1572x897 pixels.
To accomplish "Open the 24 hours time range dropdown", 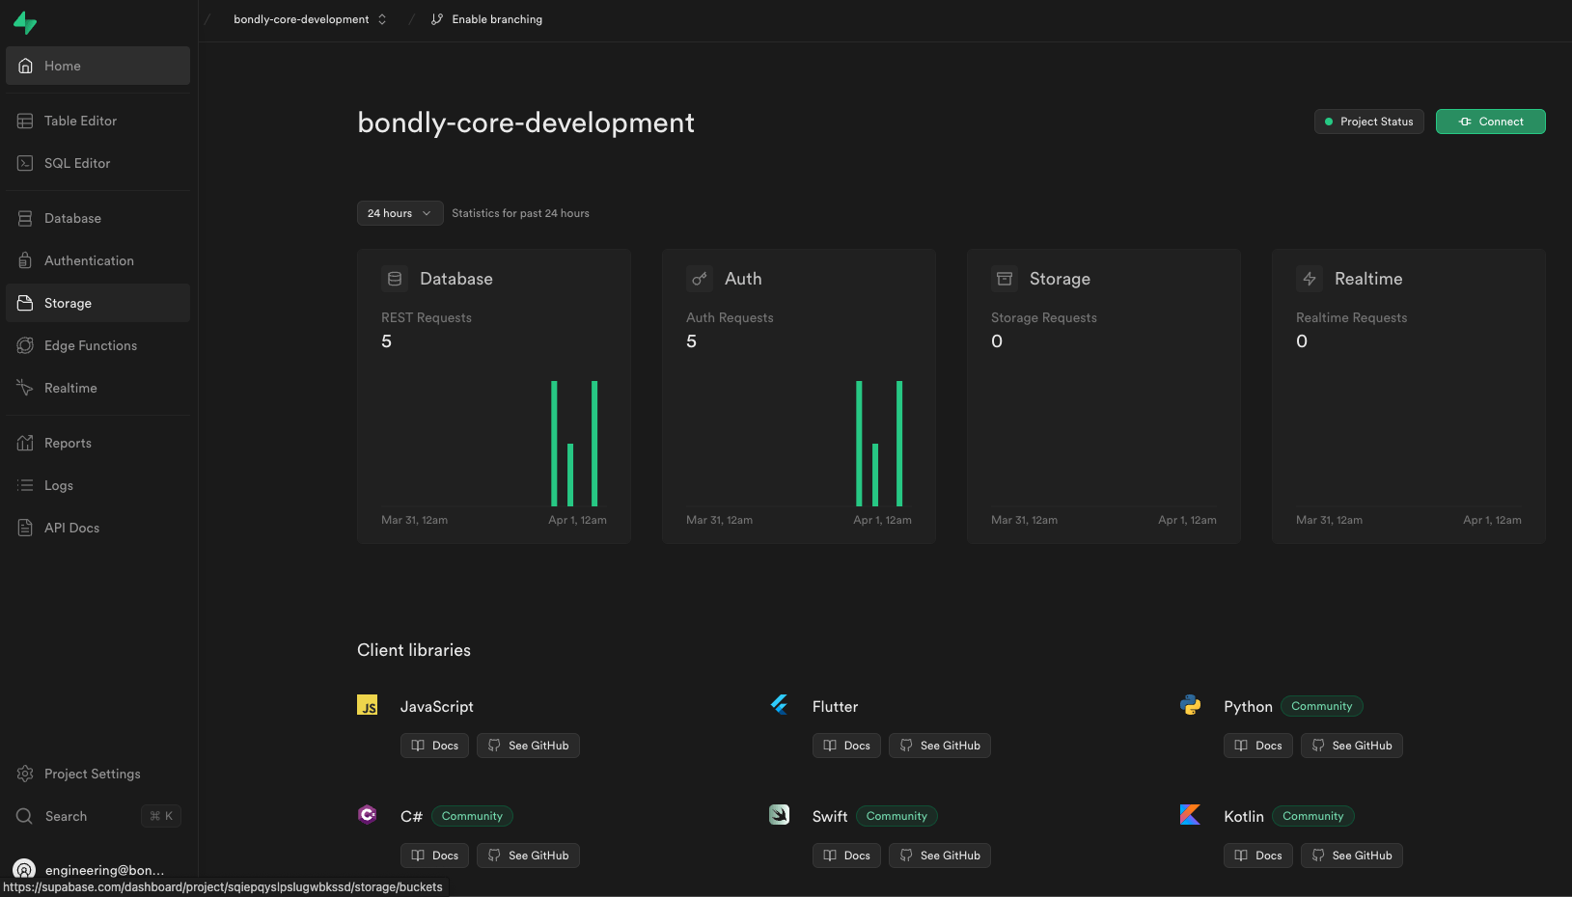I will pos(400,213).
